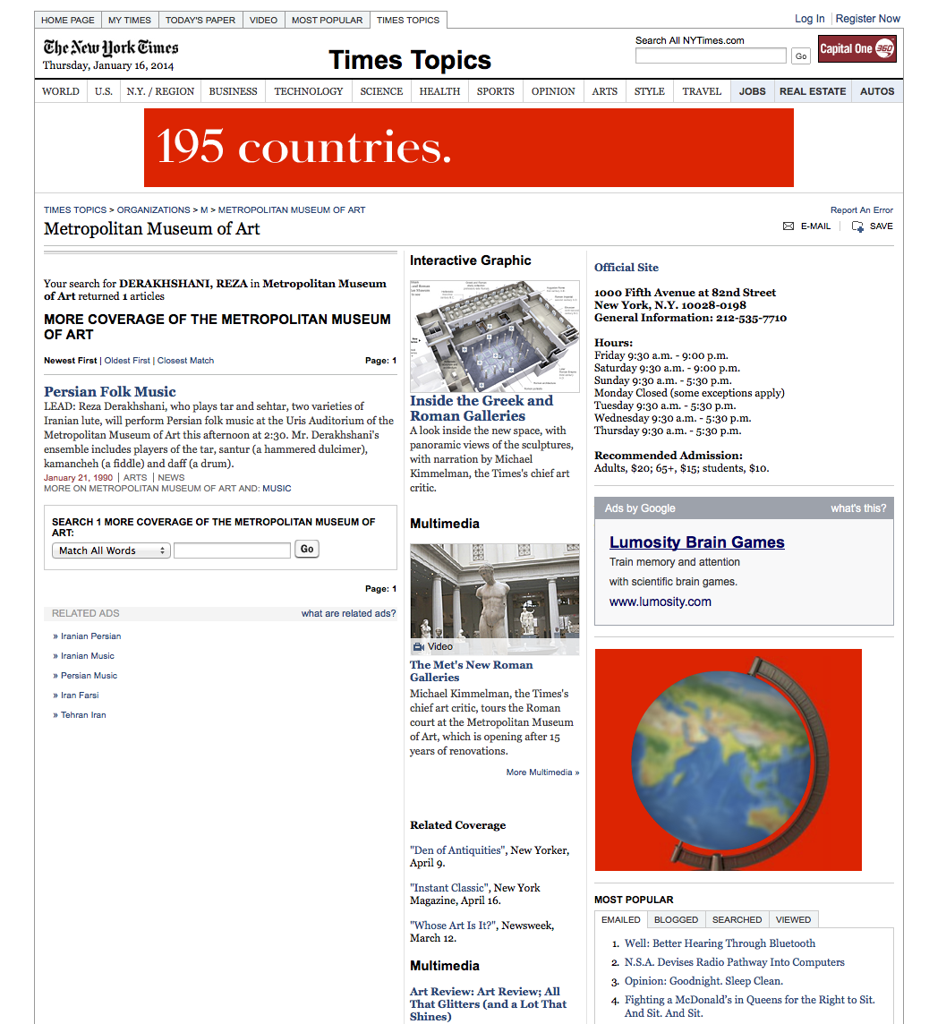Click the Capital One 360 ad logo
This screenshot has width=929, height=1024.
pyautogui.click(x=857, y=49)
